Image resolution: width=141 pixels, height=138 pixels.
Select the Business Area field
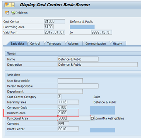pos(62,113)
